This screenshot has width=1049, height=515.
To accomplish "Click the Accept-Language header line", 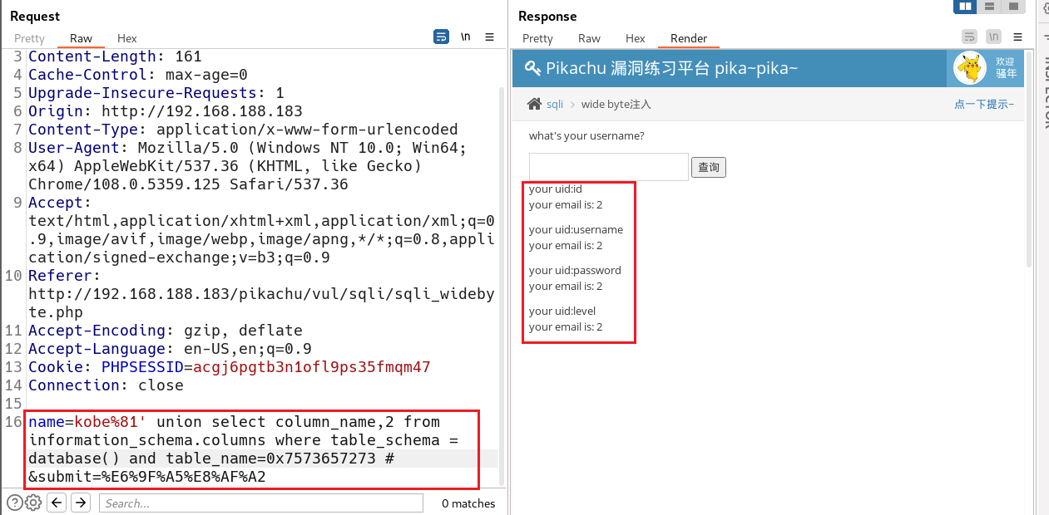I will pyautogui.click(x=171, y=349).
